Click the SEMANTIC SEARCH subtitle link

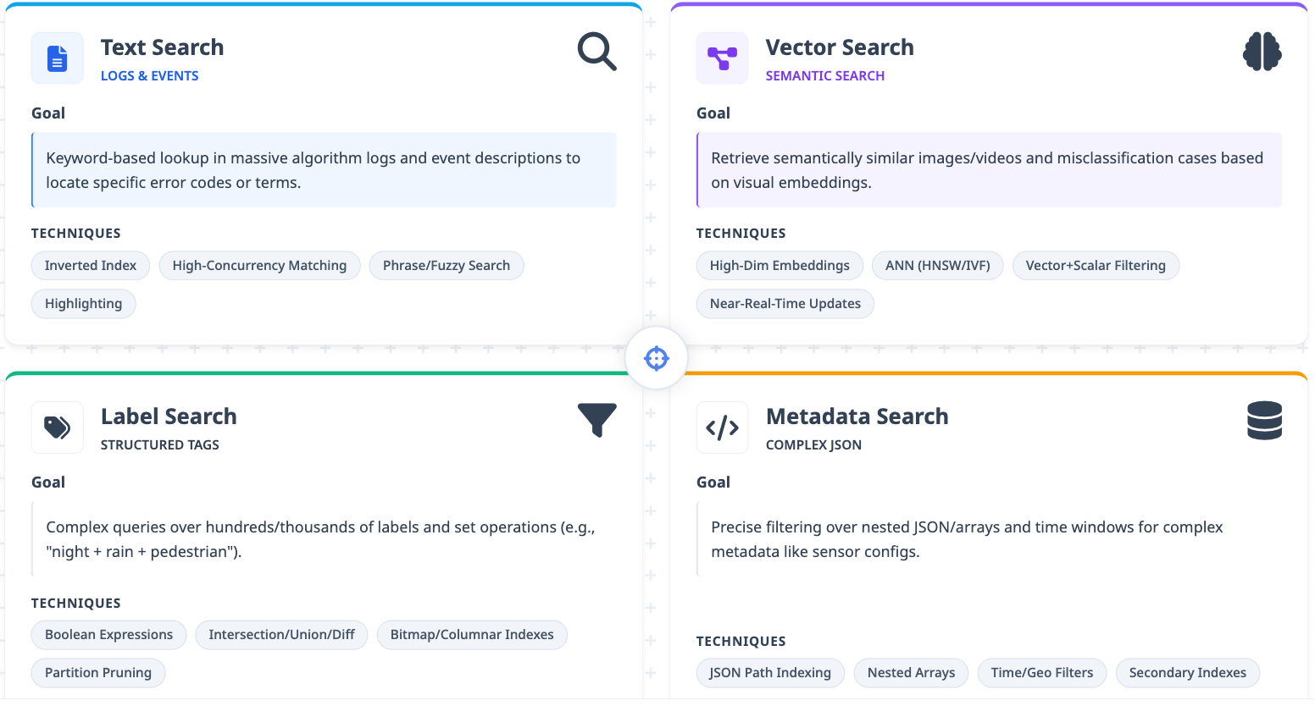[x=824, y=76]
